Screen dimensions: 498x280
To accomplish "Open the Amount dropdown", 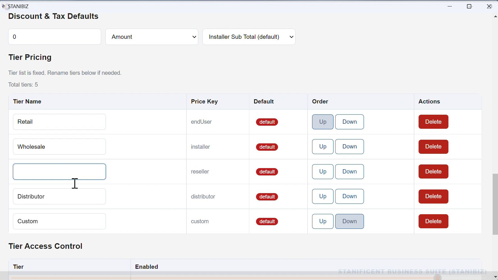I will (152, 37).
